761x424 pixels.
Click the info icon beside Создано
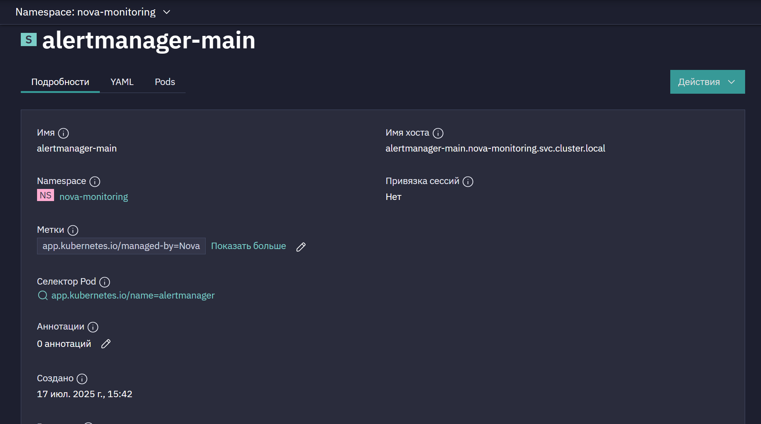[x=82, y=379]
